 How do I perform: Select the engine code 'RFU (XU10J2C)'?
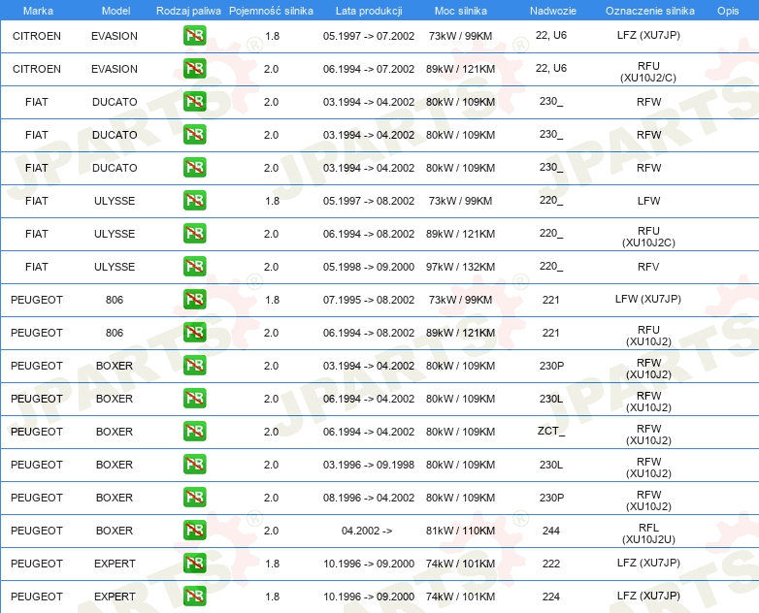point(648,237)
